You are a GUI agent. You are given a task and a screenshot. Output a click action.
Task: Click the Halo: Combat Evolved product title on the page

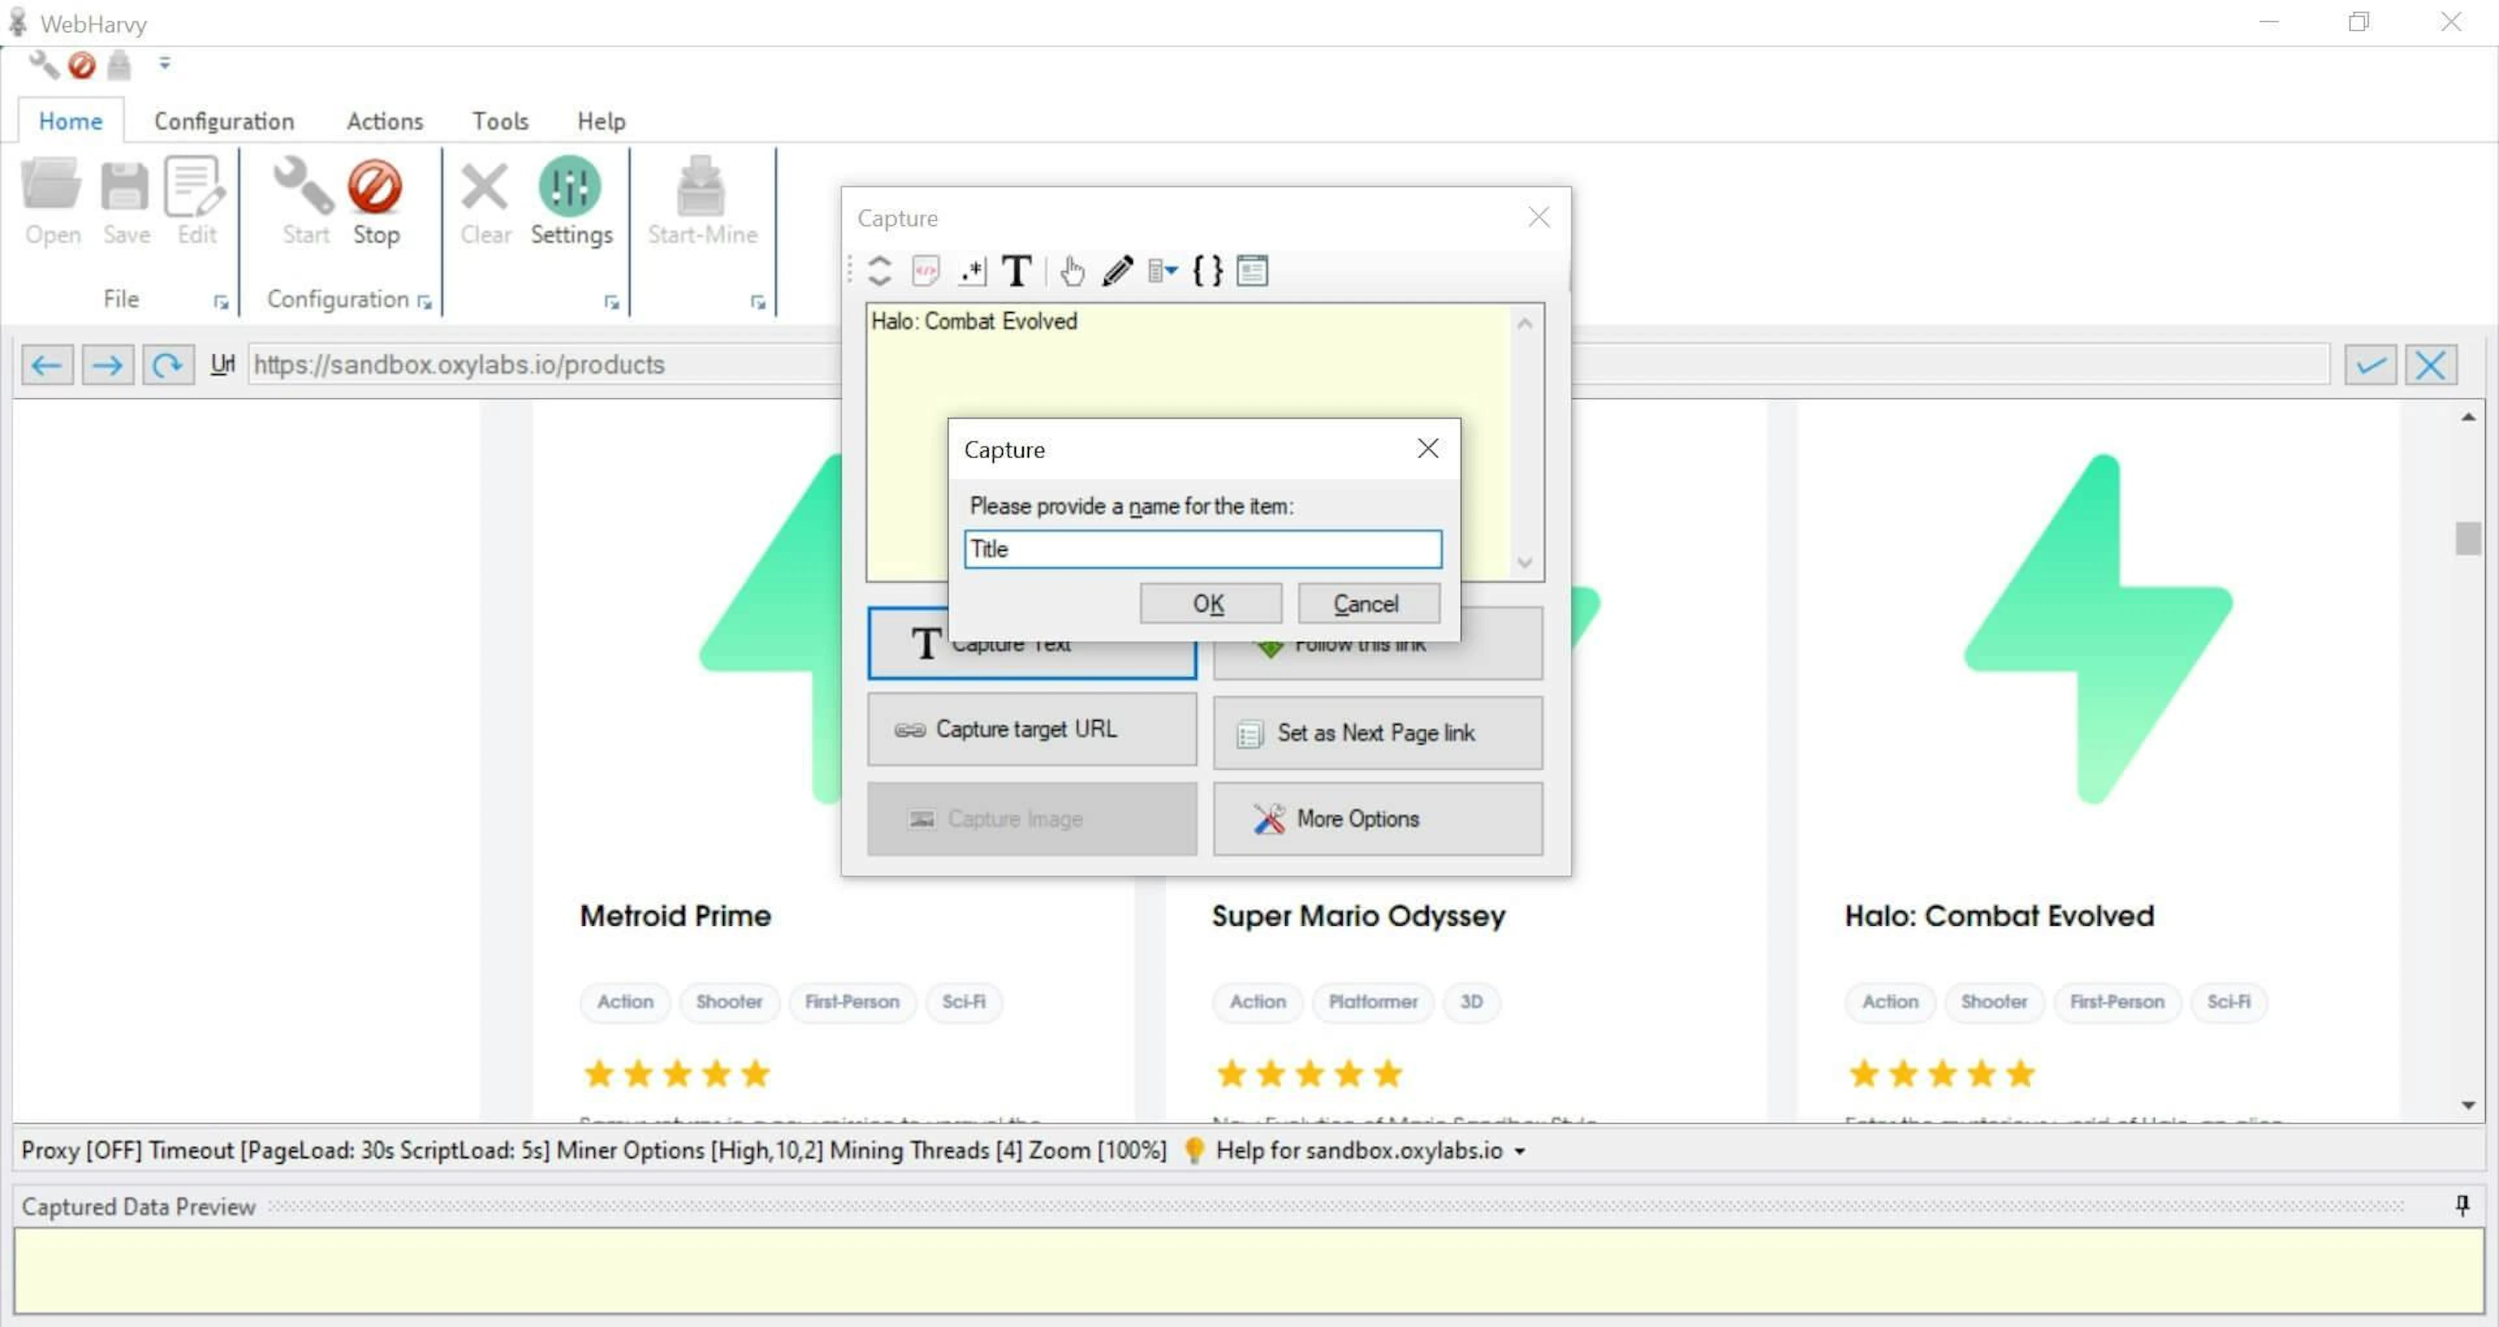pyautogui.click(x=1999, y=916)
